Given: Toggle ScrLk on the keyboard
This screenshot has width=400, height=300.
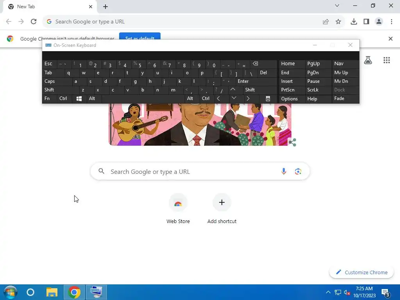Looking at the screenshot, I should click(x=318, y=90).
